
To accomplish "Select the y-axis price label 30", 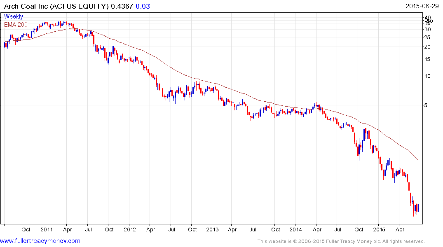I will point(428,30).
